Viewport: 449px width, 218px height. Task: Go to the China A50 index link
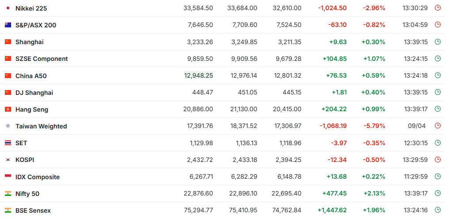31,76
